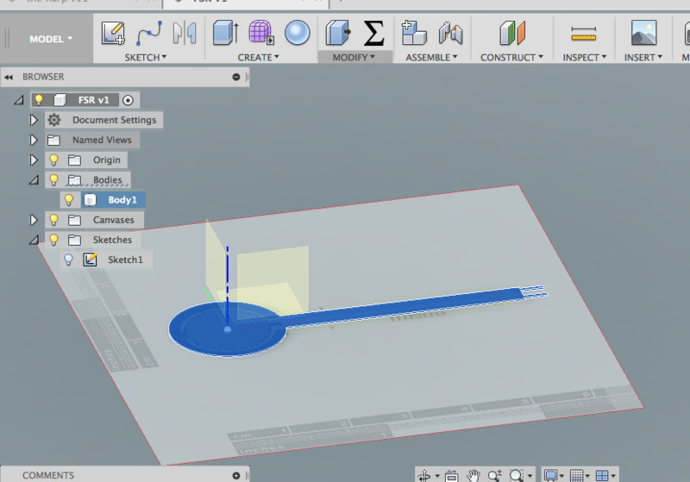
Task: Open Orbit tool dropdown arrow
Action: tap(437, 476)
